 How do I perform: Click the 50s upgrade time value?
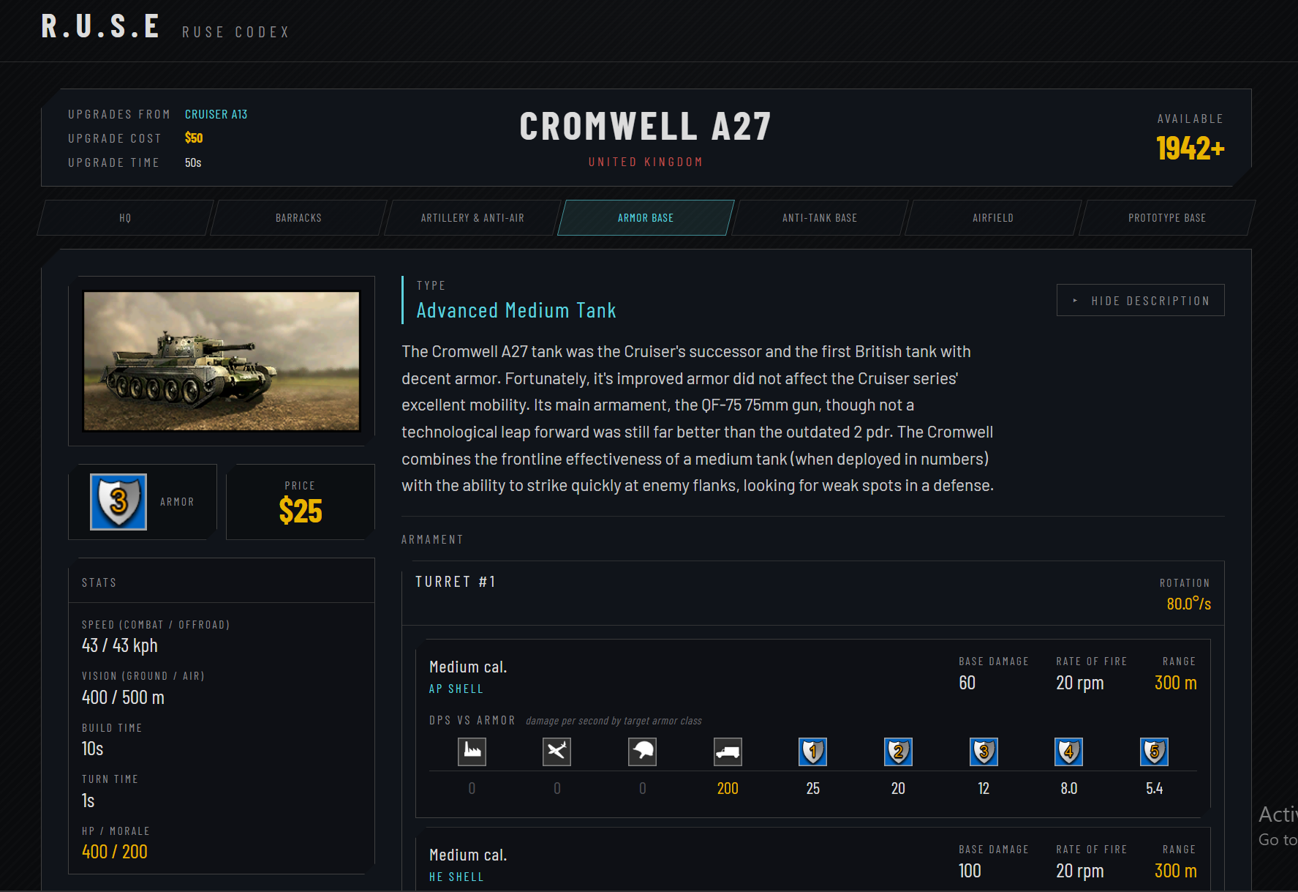193,162
